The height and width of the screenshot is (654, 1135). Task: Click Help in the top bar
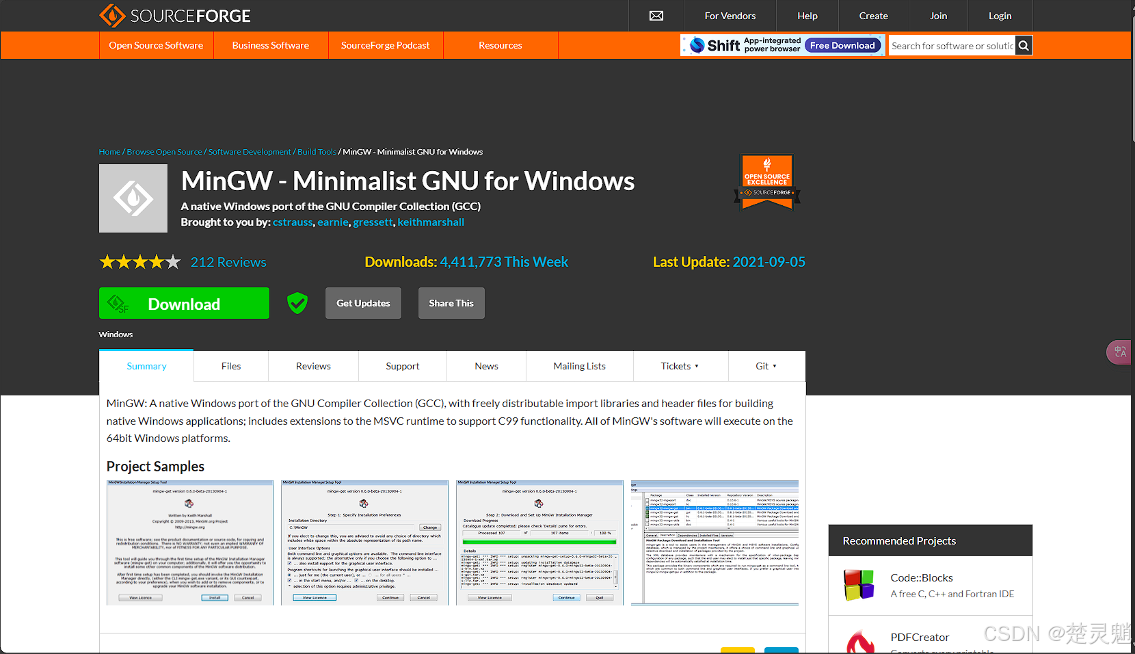point(807,16)
